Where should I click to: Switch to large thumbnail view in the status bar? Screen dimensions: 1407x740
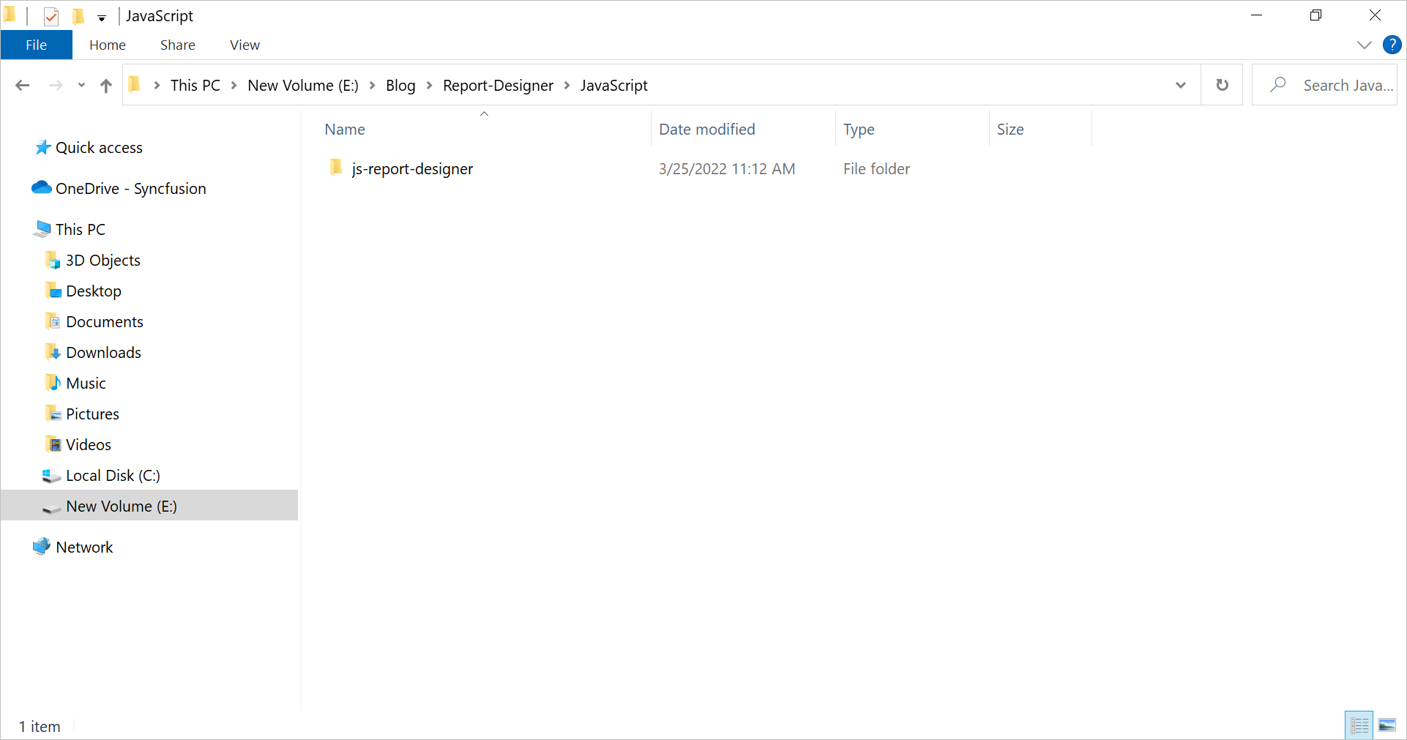tap(1387, 725)
